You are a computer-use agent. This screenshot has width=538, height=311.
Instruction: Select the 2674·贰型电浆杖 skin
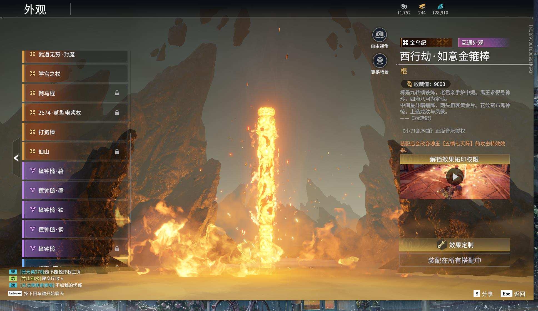tap(75, 113)
